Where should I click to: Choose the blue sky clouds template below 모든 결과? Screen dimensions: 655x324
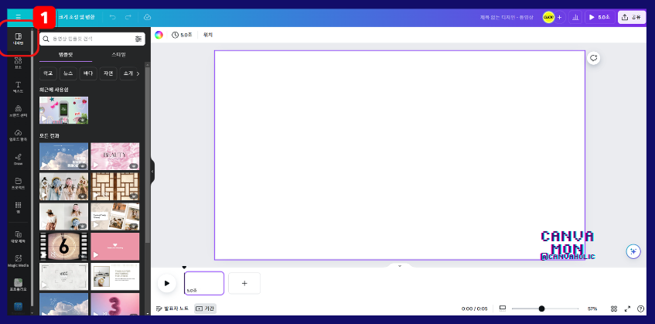63,156
